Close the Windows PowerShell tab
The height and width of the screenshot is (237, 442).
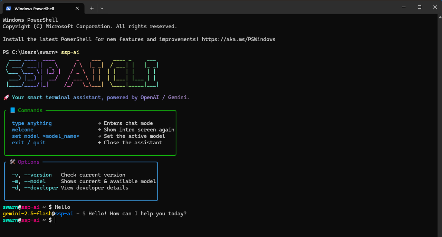(x=77, y=8)
